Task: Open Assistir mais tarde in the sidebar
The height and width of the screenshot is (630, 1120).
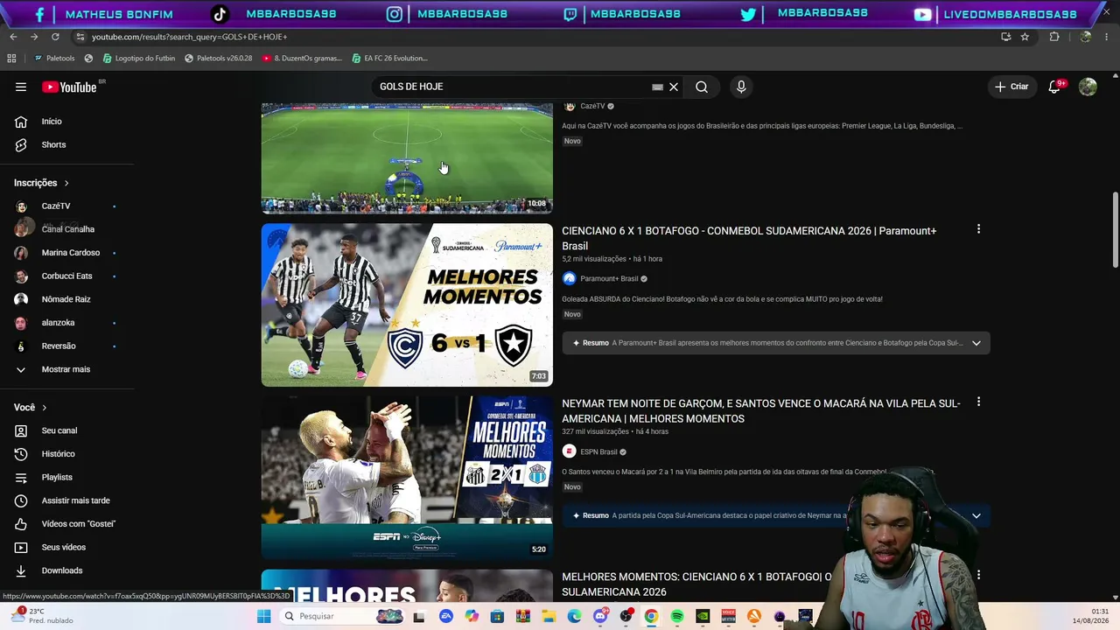Action: click(x=75, y=500)
